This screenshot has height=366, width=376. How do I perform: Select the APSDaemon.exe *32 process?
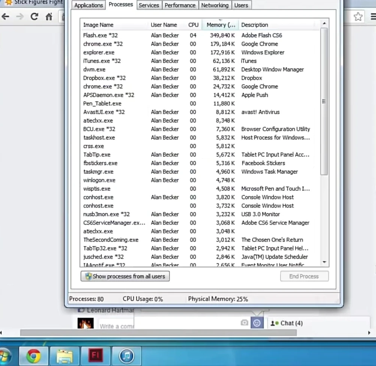[x=200, y=95]
